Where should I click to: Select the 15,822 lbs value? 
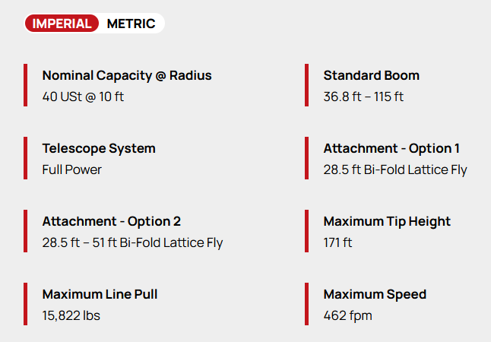coord(71,315)
